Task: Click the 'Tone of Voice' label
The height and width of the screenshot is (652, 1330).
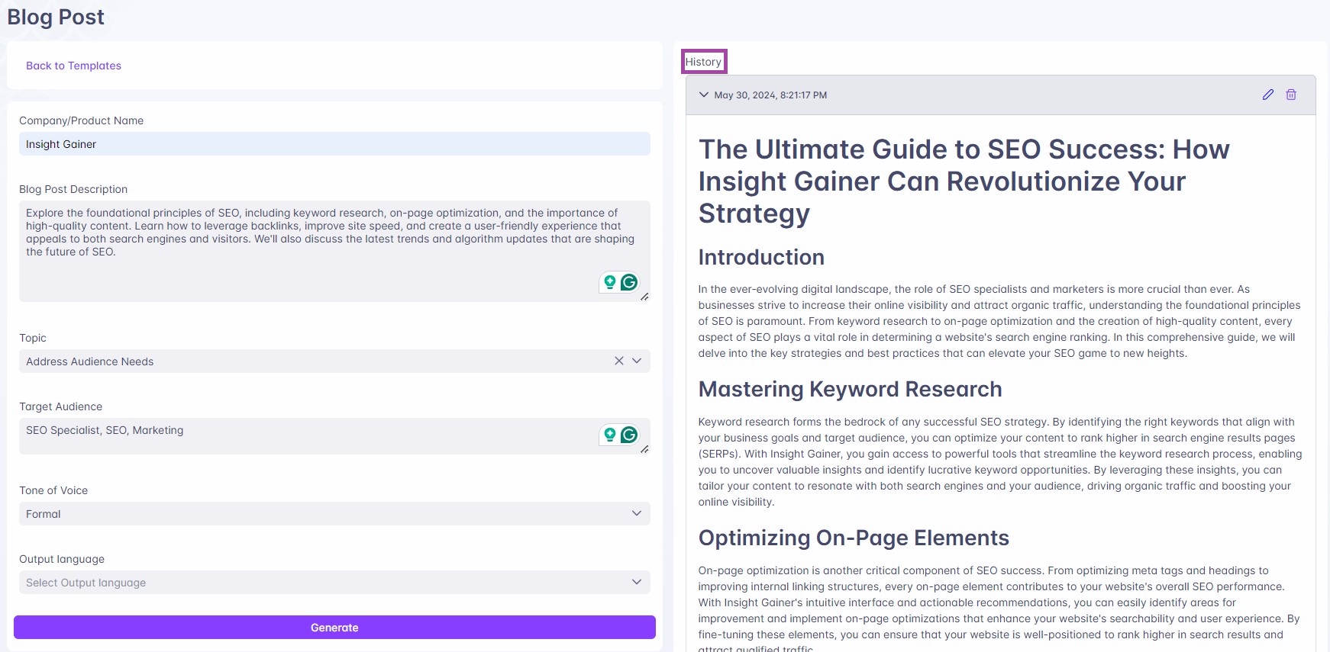Action: 53,490
